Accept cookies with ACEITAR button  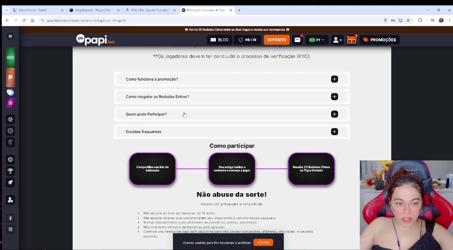(263, 242)
